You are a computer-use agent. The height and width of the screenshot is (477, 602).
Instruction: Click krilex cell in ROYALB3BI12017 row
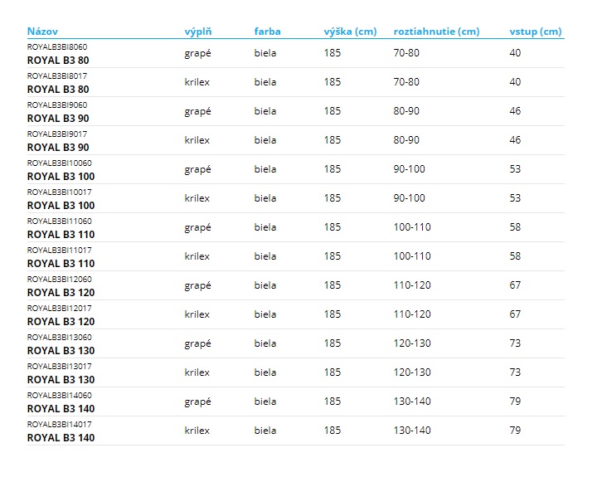click(x=197, y=314)
